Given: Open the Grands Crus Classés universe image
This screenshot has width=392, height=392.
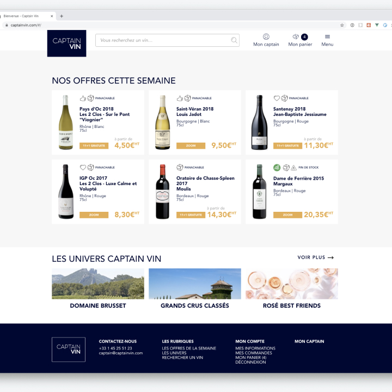Looking at the screenshot, I should (x=195, y=284).
